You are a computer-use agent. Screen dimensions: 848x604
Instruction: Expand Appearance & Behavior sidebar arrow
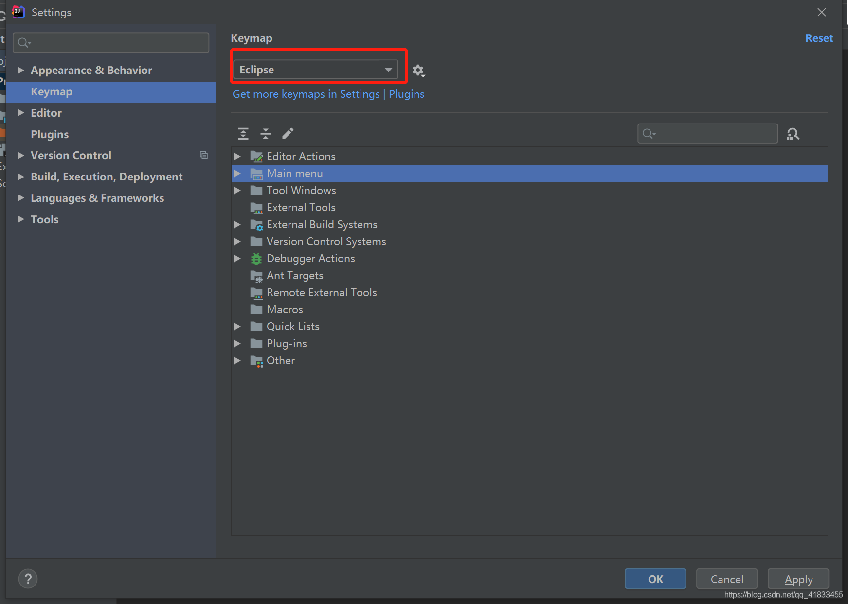20,70
